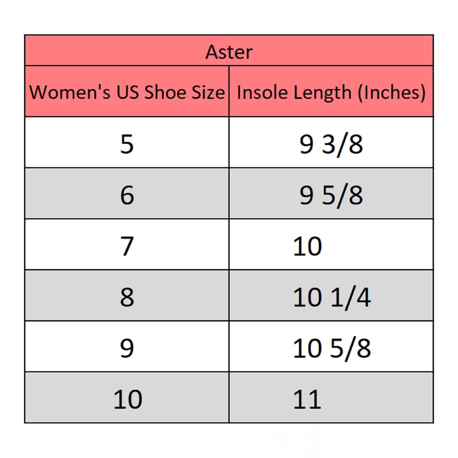This screenshot has height=458, width=458.
Task: Click the word "Women's" in the header
Action: point(70,92)
